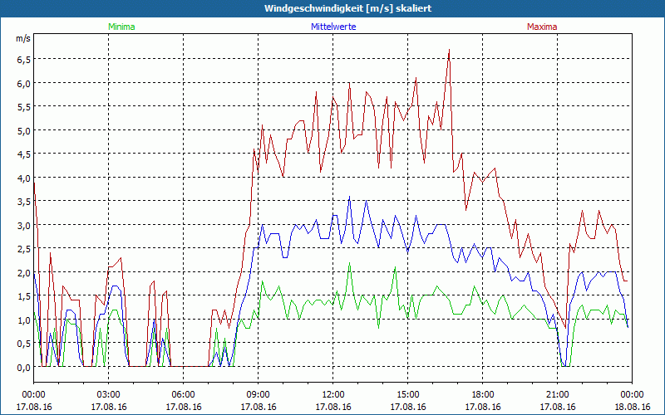Click the '0,0' y-axis value
This screenshot has height=415, width=665.
point(24,368)
